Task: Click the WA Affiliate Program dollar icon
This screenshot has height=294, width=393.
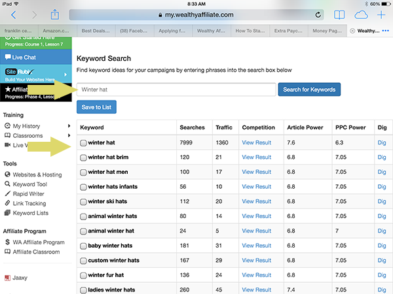Action: click(x=7, y=242)
